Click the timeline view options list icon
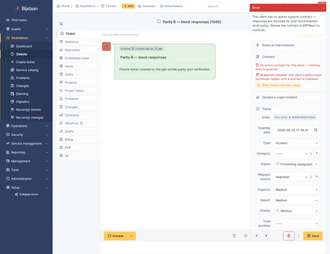 pos(246,236)
